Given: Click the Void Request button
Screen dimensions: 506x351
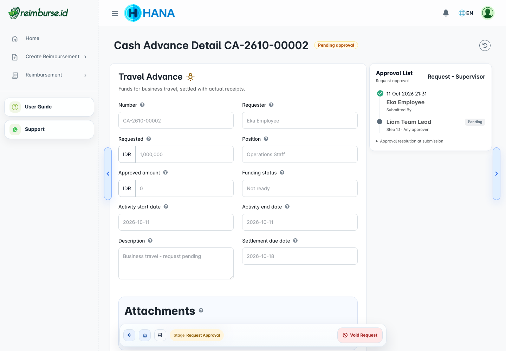Looking at the screenshot, I should point(360,335).
